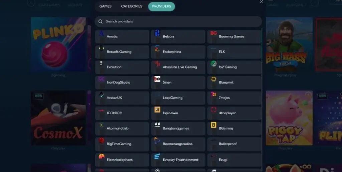Click the yellow BGaming logo icon
342x172 pixels.
[213, 125]
